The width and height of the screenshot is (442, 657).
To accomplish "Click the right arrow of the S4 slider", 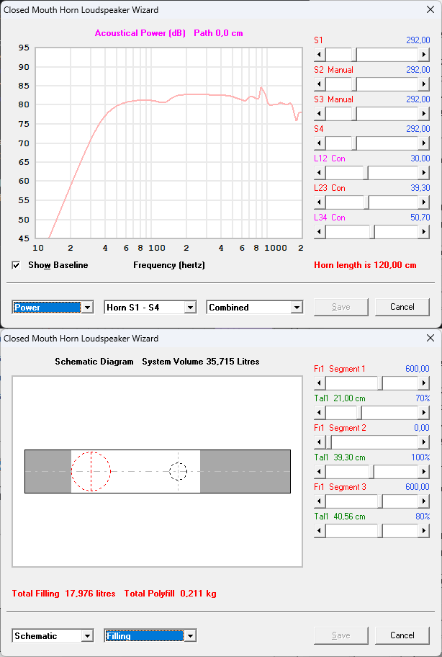I will point(423,143).
